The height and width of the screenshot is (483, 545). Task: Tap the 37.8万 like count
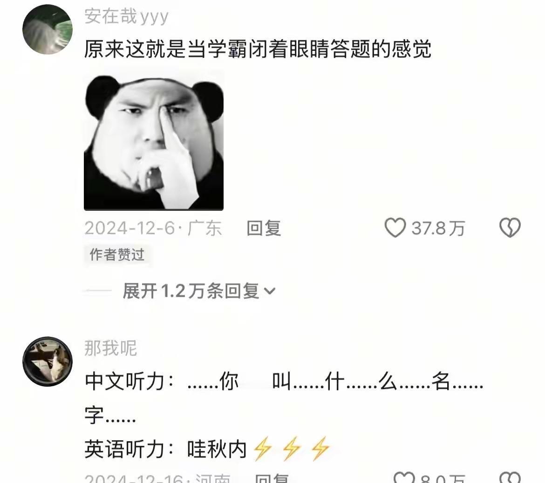click(438, 228)
